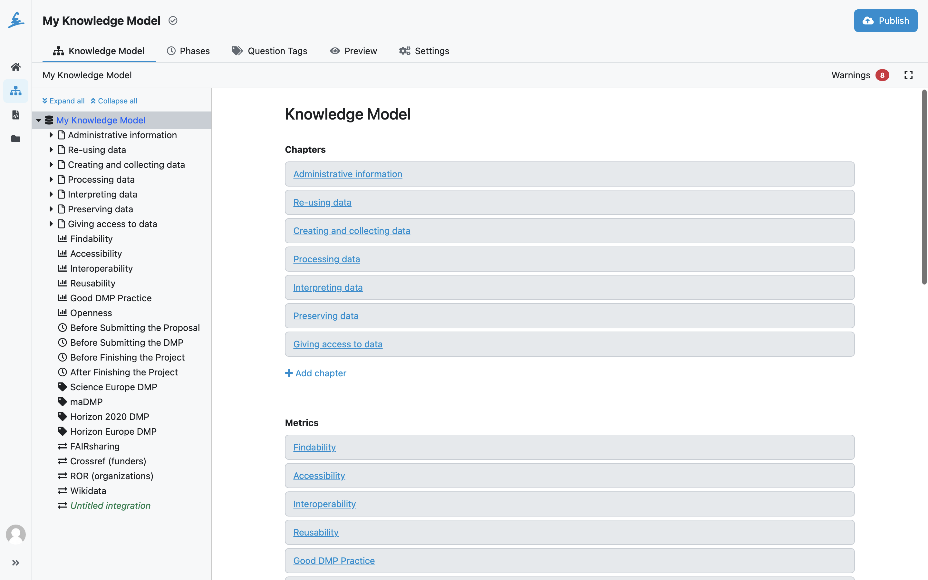Toggle fullscreen editor view icon

tap(908, 75)
